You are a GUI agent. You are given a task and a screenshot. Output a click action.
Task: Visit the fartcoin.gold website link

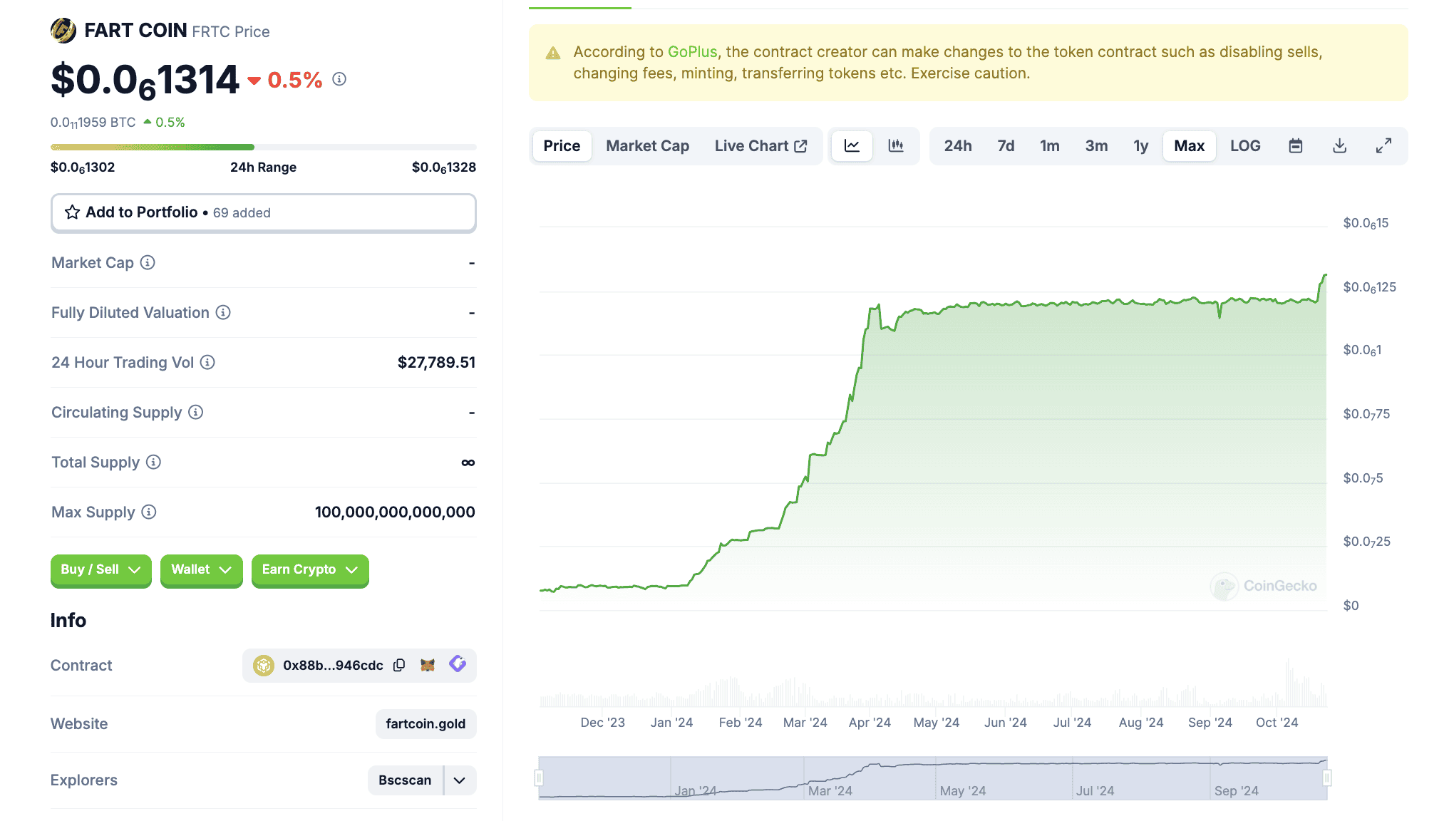tap(426, 724)
